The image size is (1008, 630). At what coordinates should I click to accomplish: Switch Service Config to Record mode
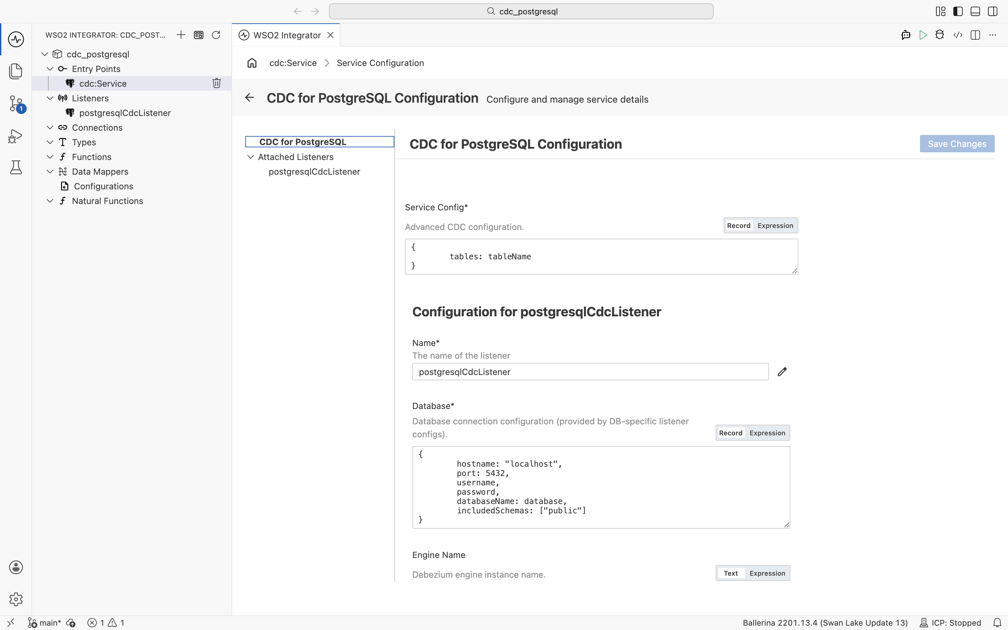(x=739, y=225)
